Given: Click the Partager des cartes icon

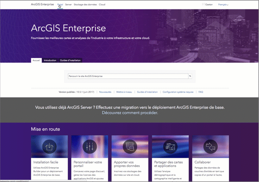Looking at the screenshot, I should (x=170, y=147).
